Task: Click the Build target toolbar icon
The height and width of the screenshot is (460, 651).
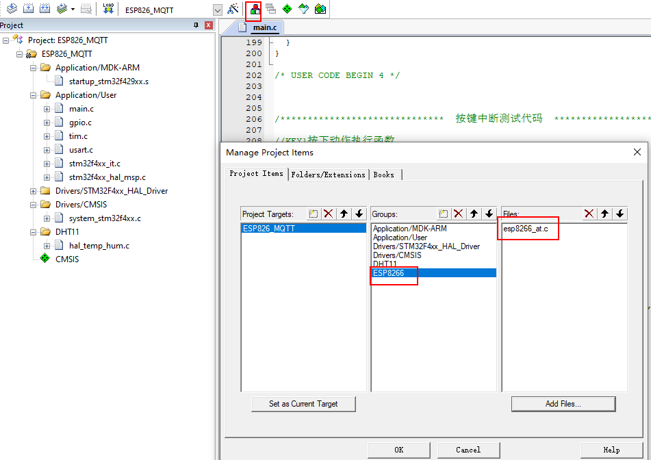Action: [x=28, y=8]
